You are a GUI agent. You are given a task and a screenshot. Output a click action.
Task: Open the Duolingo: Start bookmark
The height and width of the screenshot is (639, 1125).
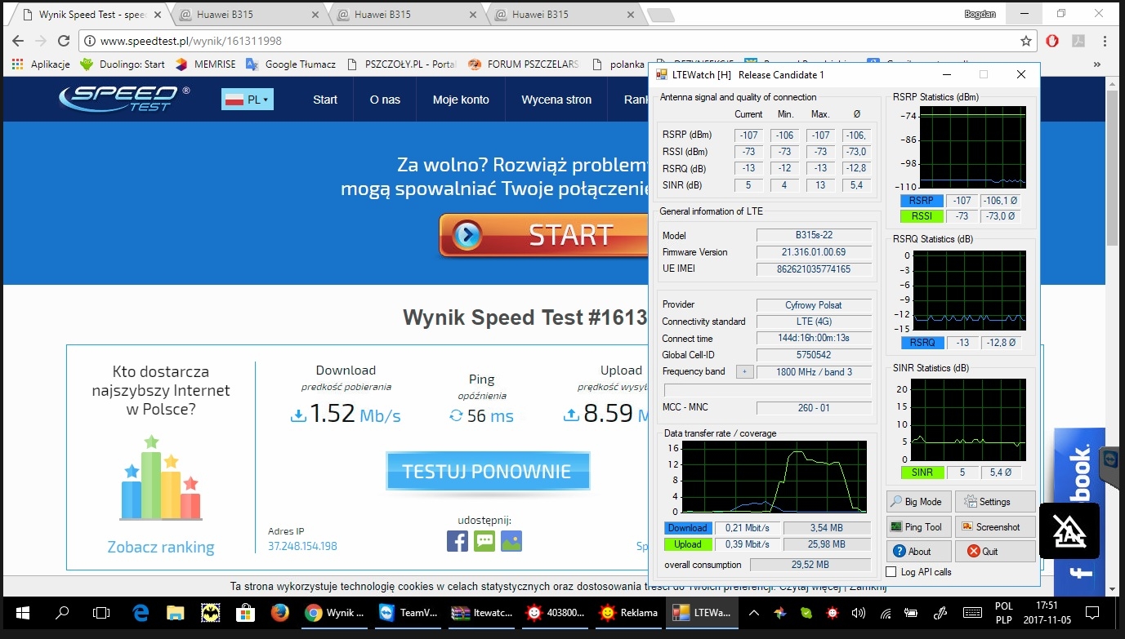123,64
